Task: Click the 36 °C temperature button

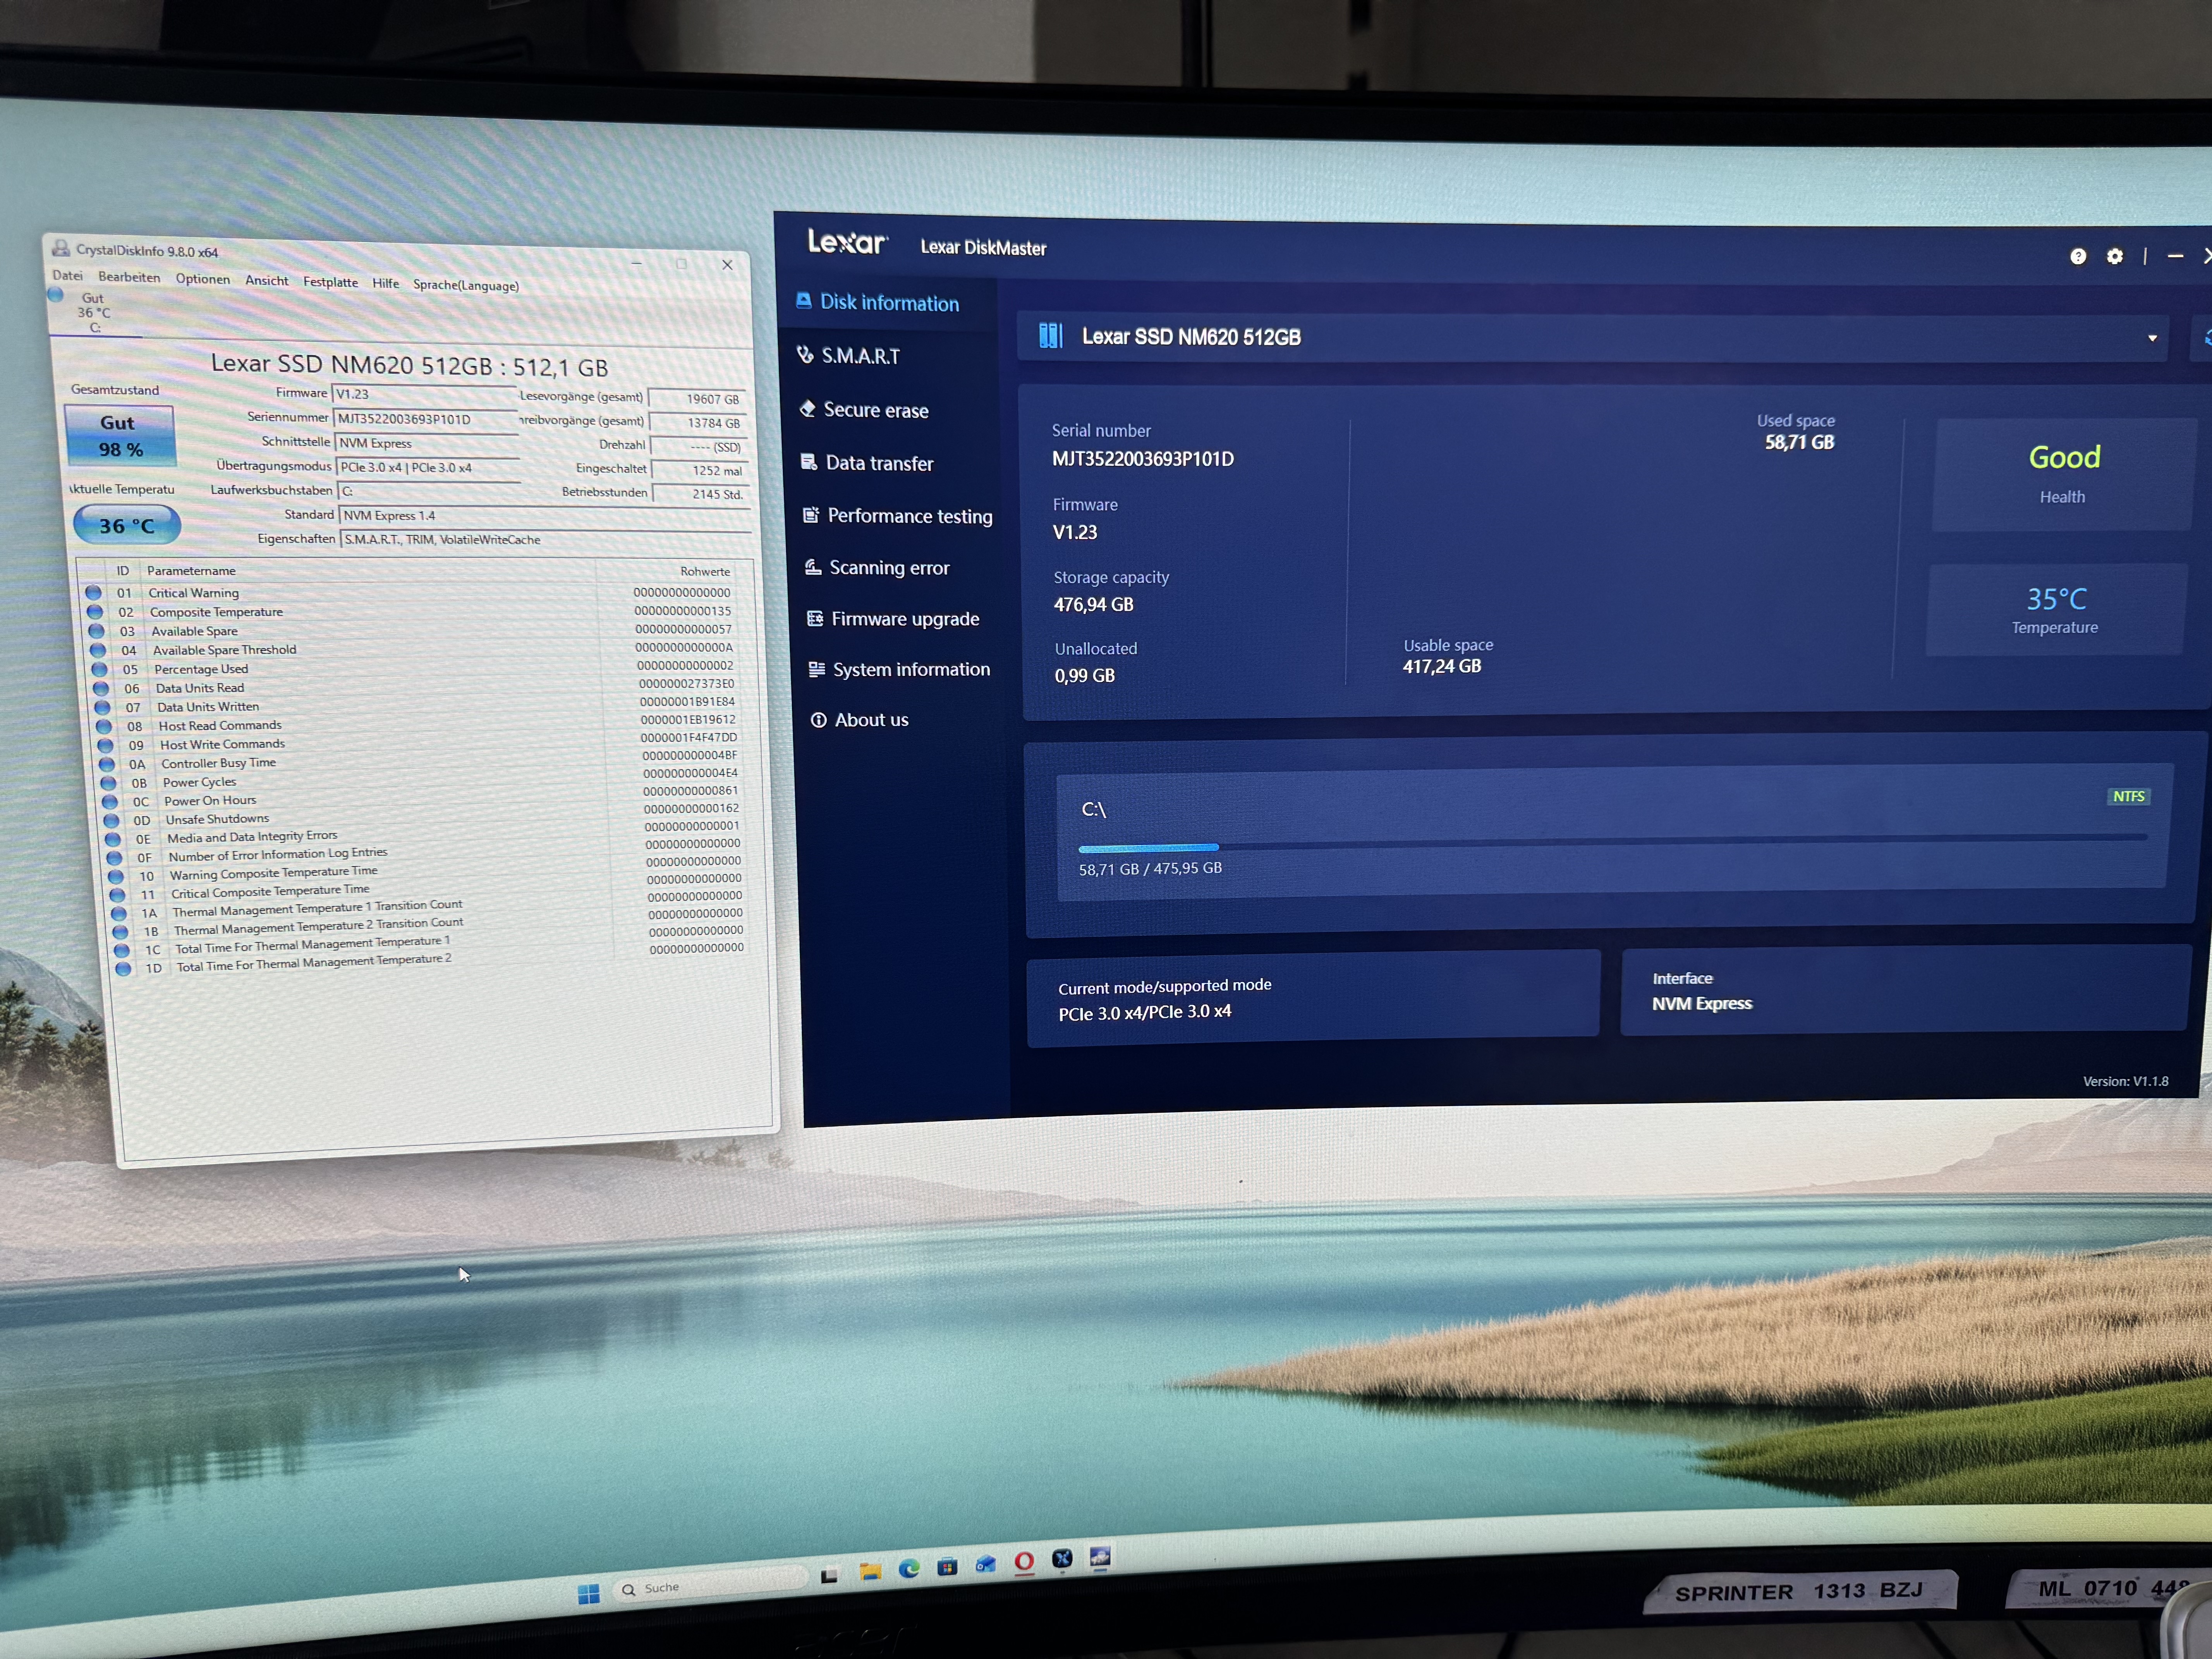Action: coord(127,526)
